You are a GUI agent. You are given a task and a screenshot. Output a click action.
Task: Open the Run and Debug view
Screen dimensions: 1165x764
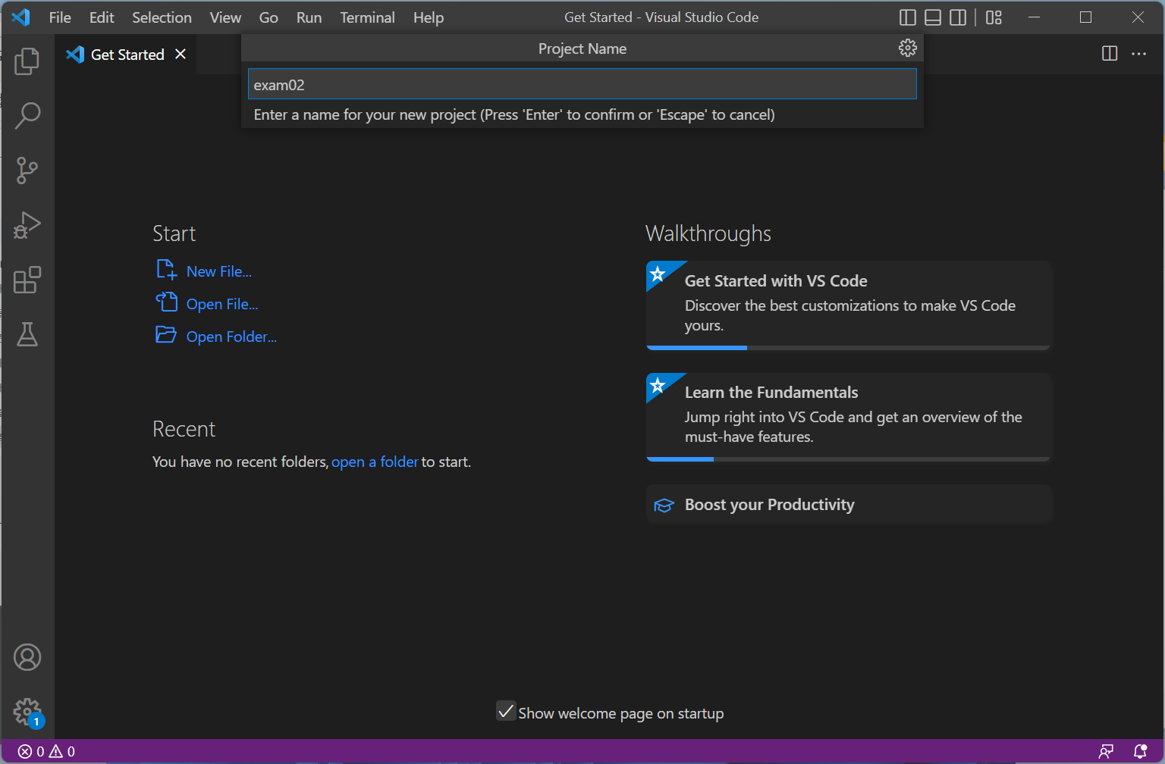pyautogui.click(x=27, y=225)
